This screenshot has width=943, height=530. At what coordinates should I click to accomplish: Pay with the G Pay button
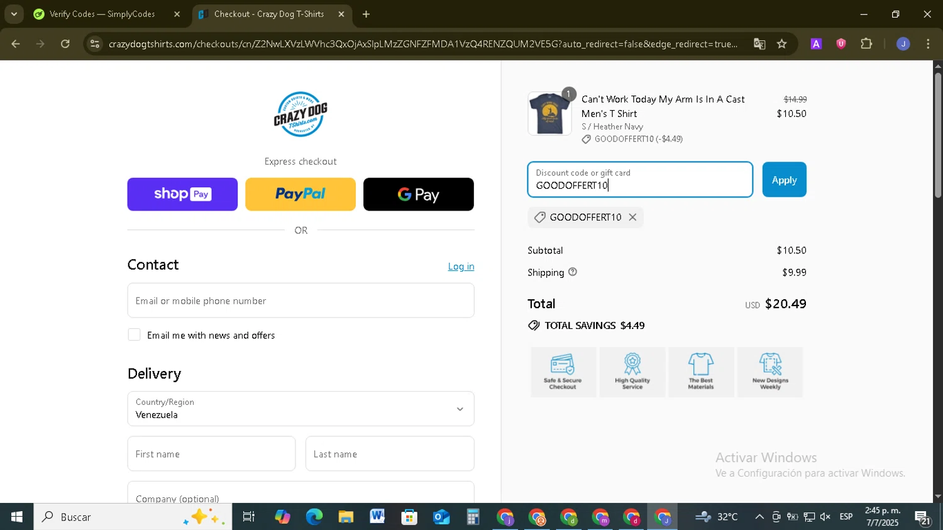click(x=419, y=194)
